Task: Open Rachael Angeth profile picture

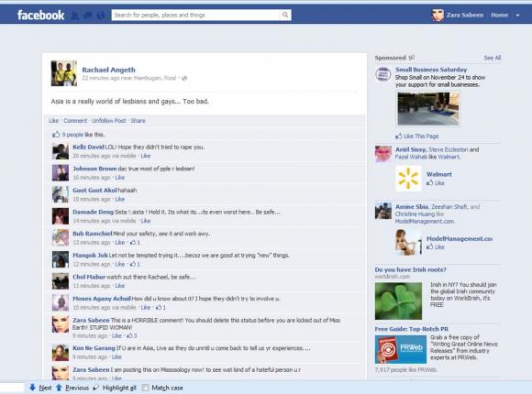Action: point(64,73)
